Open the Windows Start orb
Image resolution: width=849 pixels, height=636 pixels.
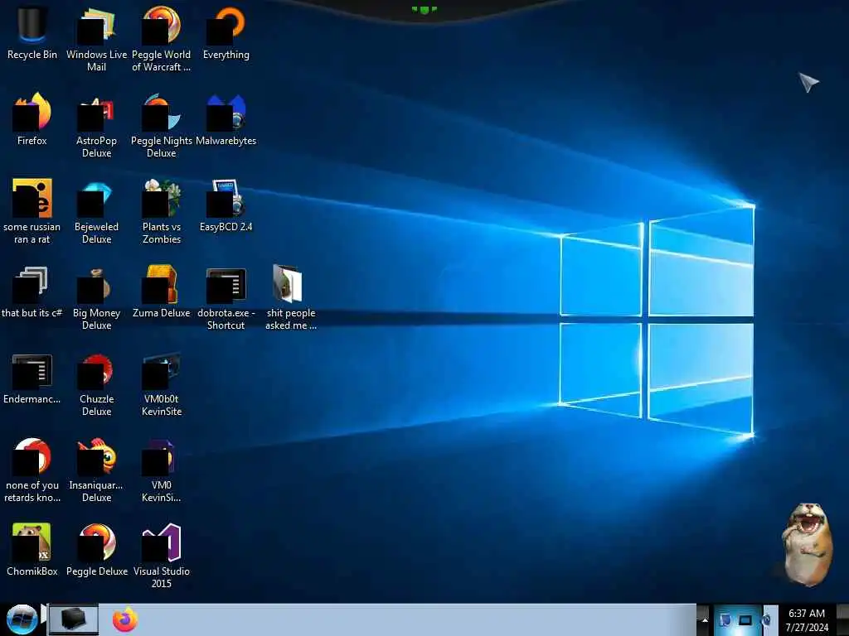[x=22, y=619]
